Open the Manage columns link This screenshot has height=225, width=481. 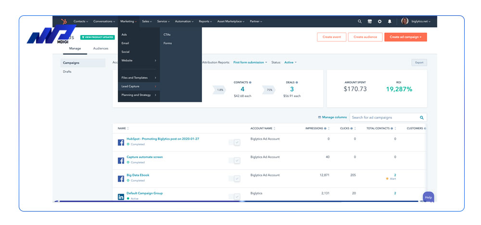(x=332, y=117)
